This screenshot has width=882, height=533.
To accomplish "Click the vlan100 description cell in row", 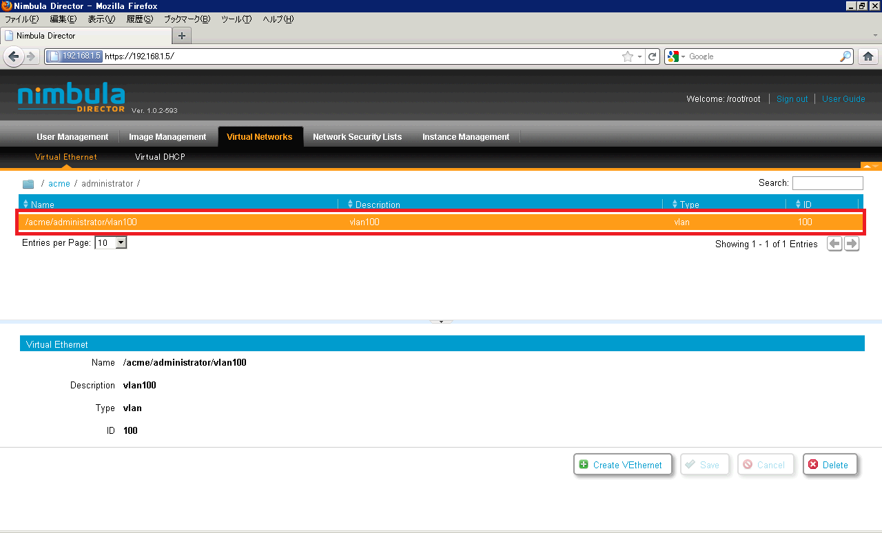I will pos(365,222).
